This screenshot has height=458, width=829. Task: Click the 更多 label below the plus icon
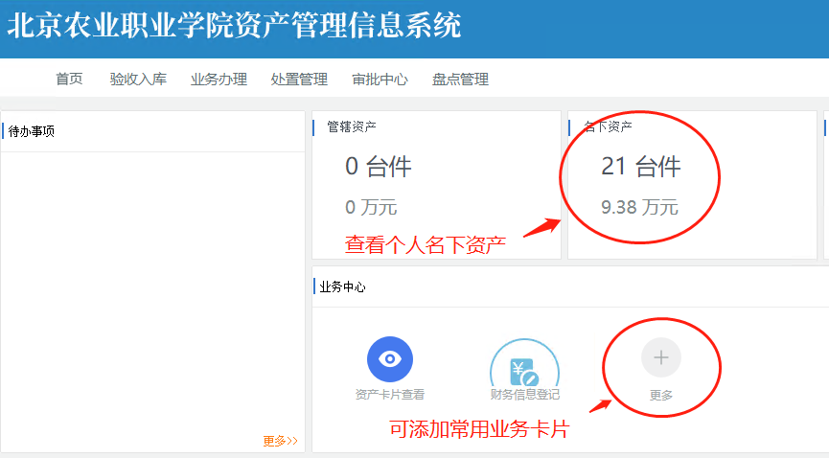click(661, 395)
